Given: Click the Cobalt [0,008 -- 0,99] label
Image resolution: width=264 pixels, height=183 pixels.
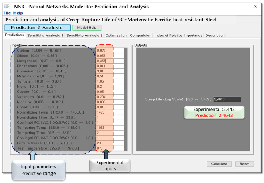Looking at the screenshot, I should click(37, 107).
